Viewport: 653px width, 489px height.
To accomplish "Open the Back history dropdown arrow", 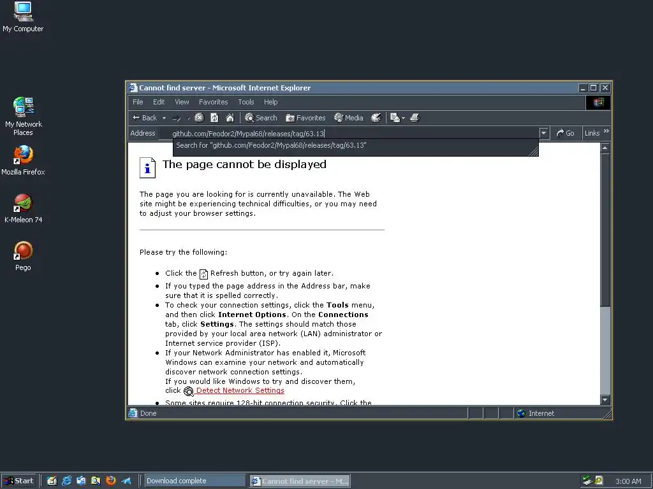I will [x=164, y=118].
